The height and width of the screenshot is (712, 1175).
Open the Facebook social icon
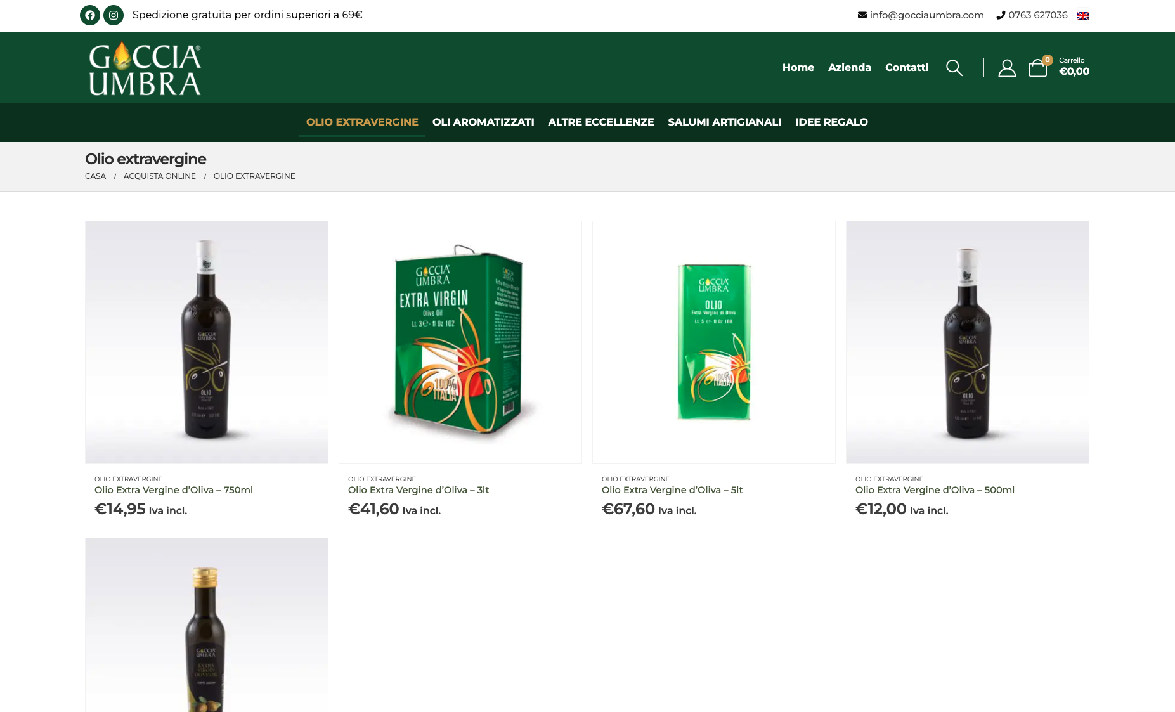click(90, 15)
